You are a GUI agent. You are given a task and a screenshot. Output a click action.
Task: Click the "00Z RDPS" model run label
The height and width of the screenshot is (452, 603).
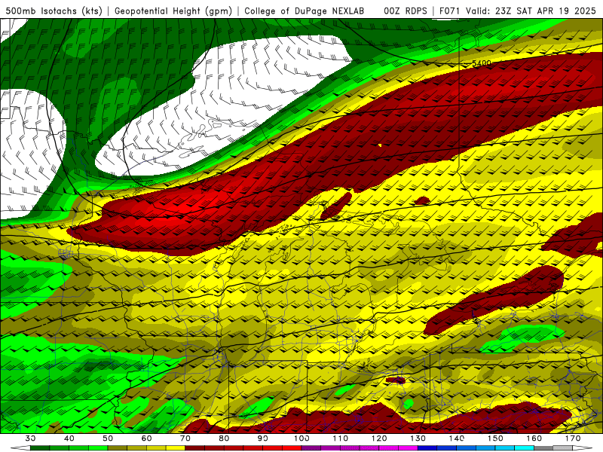tap(406, 11)
